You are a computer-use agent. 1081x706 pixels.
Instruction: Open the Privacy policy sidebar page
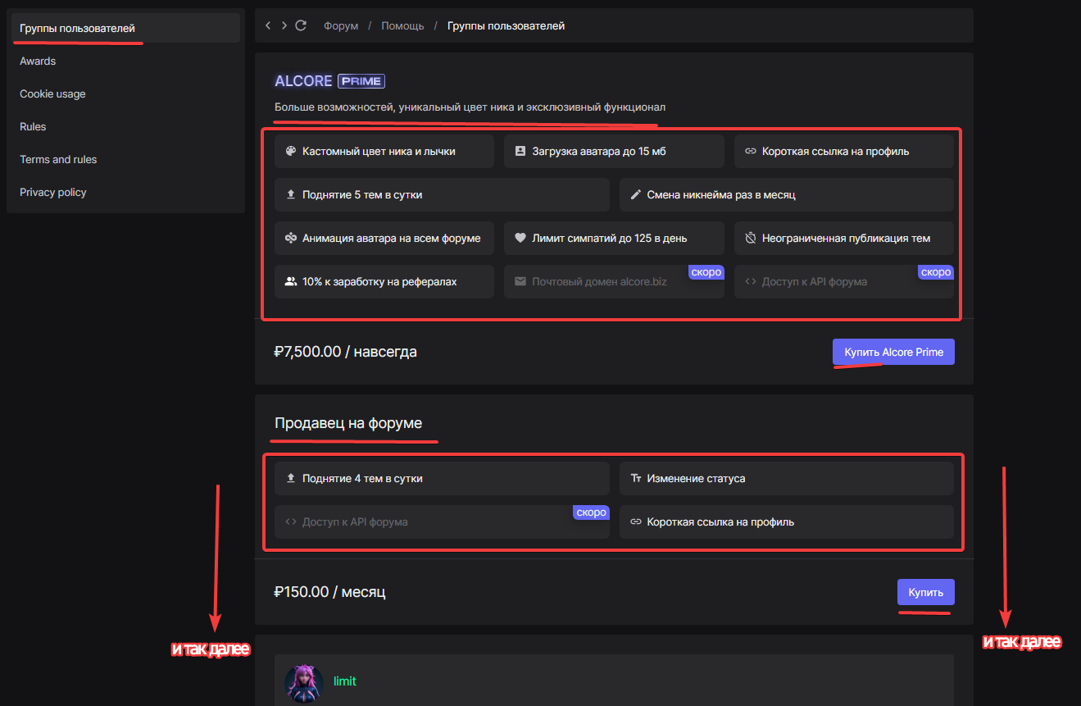pos(53,193)
